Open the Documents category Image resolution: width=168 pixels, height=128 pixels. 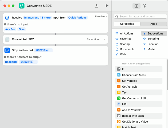coord(125,49)
